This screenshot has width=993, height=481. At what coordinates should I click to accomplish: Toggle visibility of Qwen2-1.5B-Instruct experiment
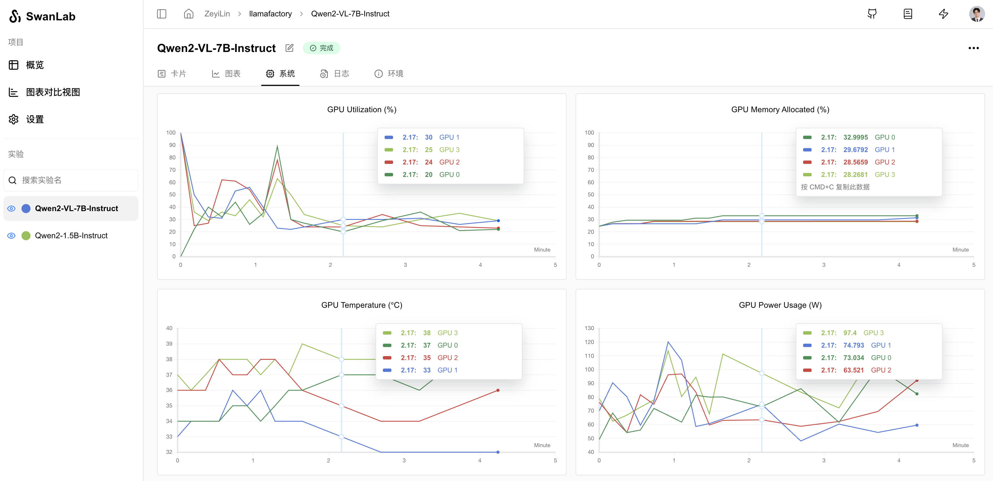12,235
